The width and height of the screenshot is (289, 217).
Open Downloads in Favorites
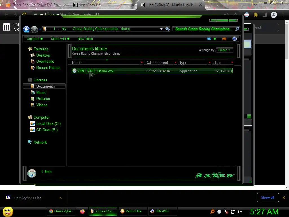coord(45,61)
